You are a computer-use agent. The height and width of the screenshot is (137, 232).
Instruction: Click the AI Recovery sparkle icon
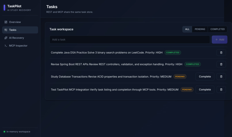[6, 38]
